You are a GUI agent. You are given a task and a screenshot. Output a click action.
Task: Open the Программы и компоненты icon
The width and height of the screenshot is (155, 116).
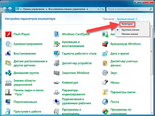point(57,111)
